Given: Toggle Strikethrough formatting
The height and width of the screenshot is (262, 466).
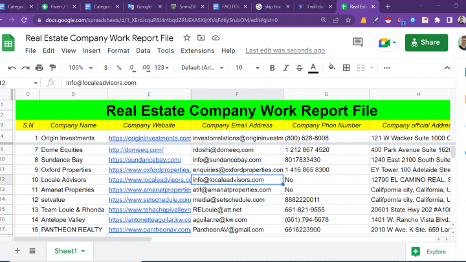Looking at the screenshot, I should (x=299, y=68).
